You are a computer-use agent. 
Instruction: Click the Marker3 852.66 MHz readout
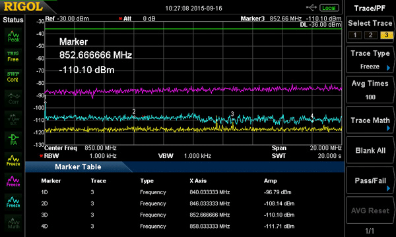pos(290,18)
